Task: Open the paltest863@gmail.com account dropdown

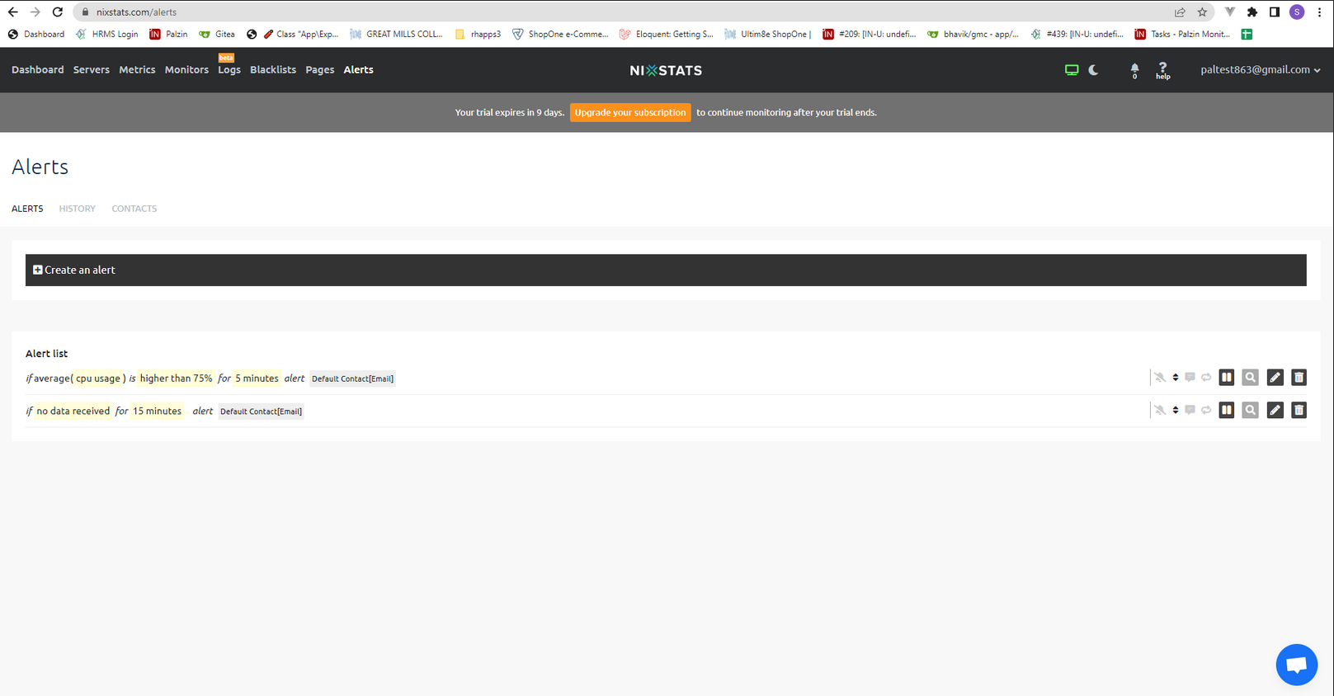Action: coord(1261,70)
